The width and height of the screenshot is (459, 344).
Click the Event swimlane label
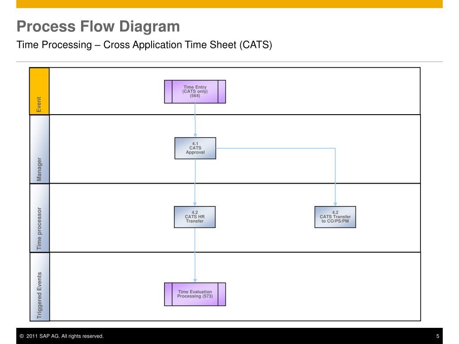pyautogui.click(x=39, y=91)
